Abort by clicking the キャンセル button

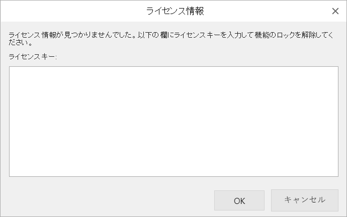coord(305,200)
